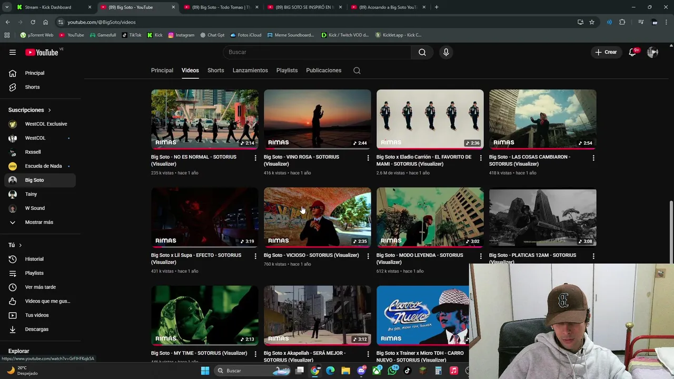Viewport: 674px width, 379px height.
Task: Click the search magnifier button
Action: pos(422,52)
